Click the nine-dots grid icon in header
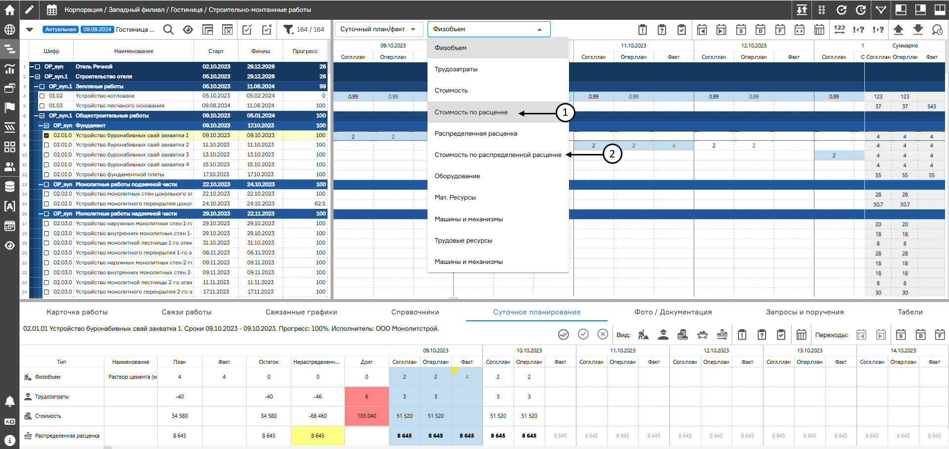The width and height of the screenshot is (949, 449). [x=821, y=9]
